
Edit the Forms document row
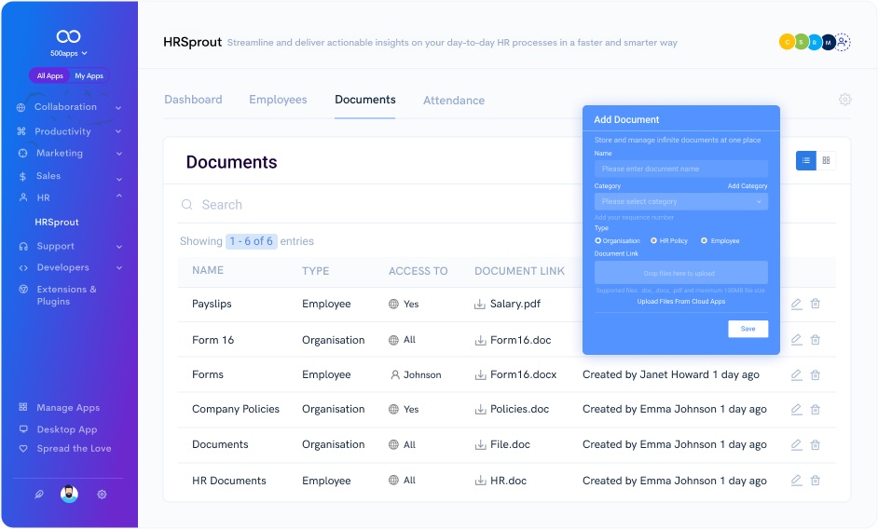(x=796, y=375)
